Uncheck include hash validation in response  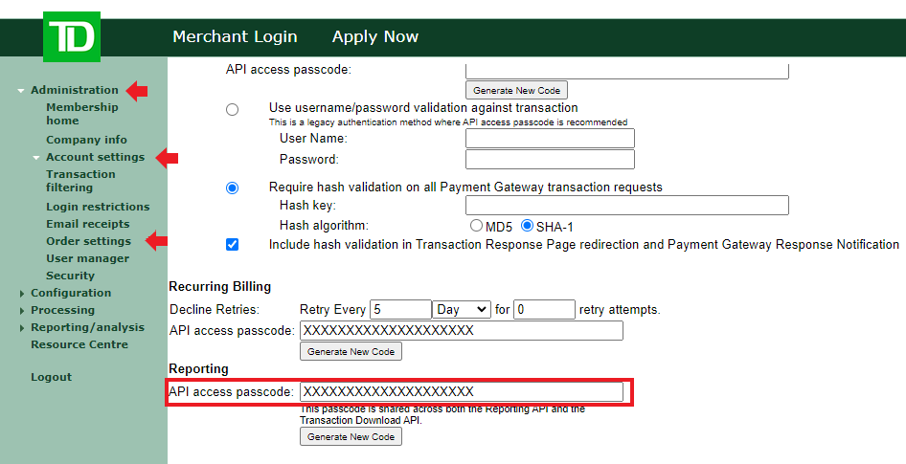click(x=232, y=245)
